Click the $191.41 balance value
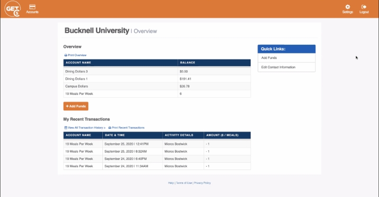379x197 pixels. (185, 79)
